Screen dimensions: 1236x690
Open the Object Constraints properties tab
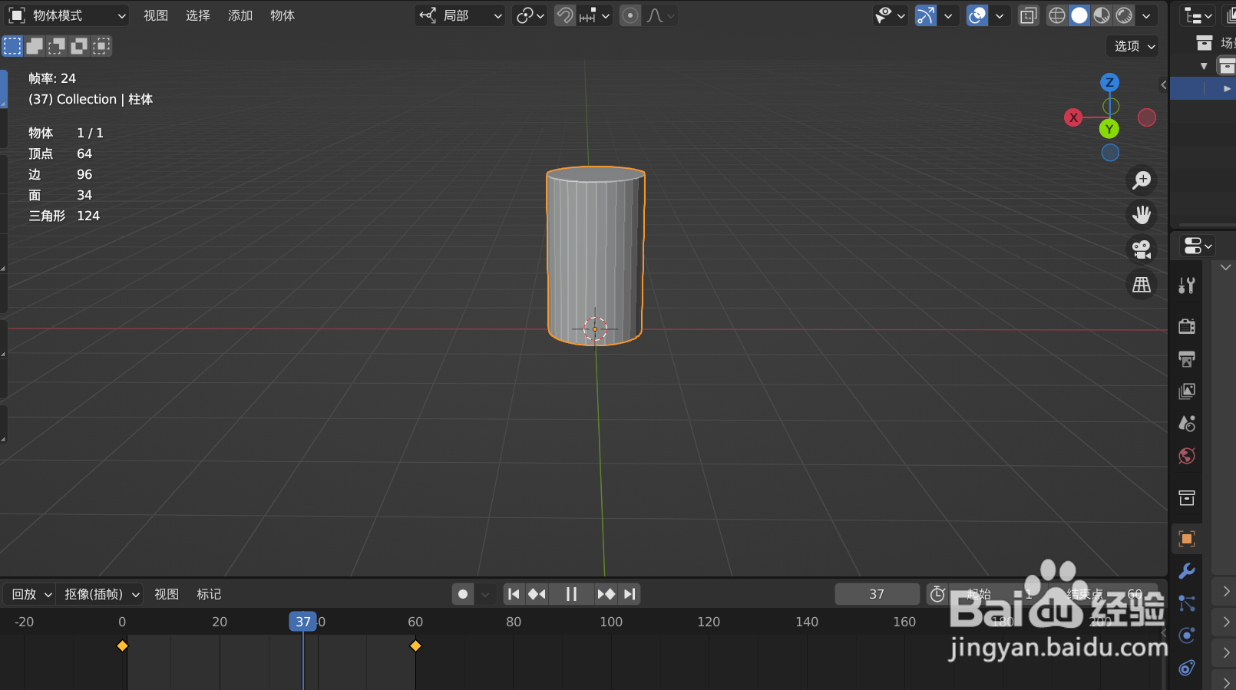(1187, 668)
